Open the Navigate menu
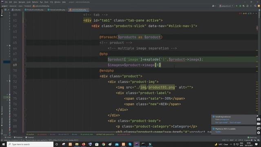261x147 pixels. pos(22,2)
